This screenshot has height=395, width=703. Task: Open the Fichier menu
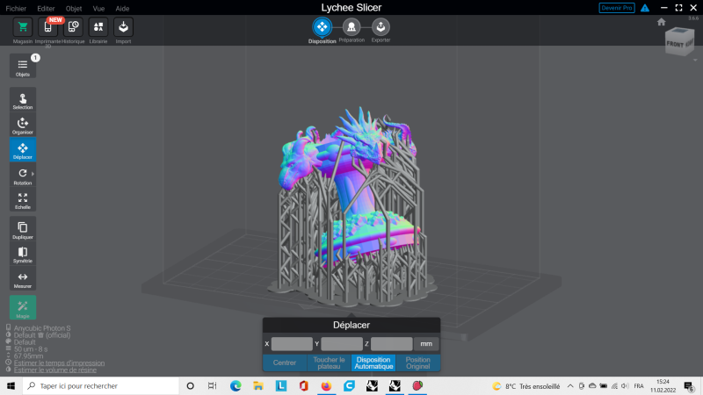click(16, 8)
